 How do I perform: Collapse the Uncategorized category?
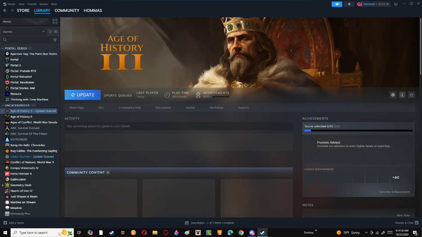point(3,105)
